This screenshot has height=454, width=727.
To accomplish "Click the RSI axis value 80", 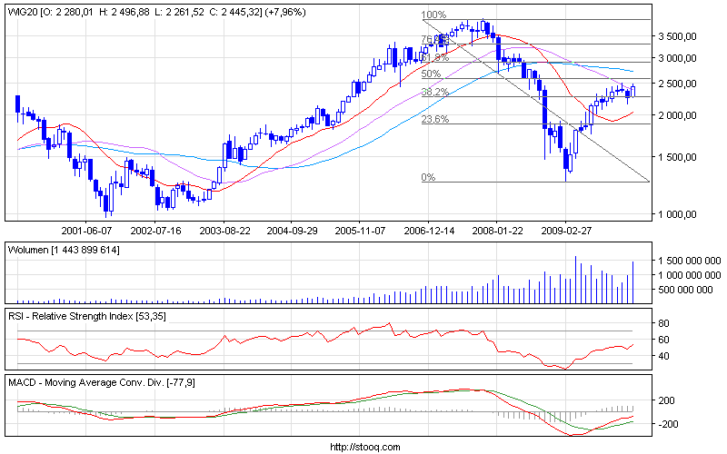I will tap(663, 323).
